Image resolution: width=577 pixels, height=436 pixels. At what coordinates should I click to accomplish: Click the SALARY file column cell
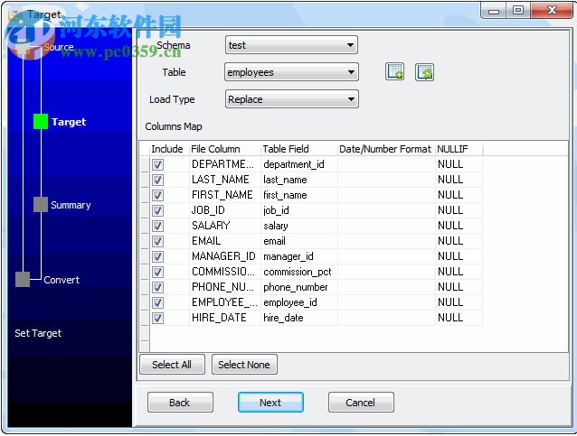[x=225, y=226]
